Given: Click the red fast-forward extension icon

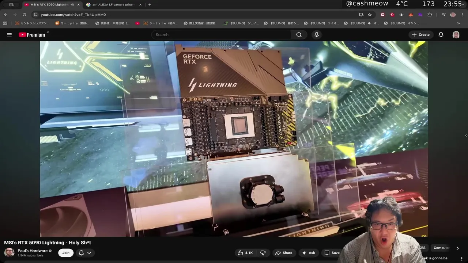Looking at the screenshot, I should 383,15.
